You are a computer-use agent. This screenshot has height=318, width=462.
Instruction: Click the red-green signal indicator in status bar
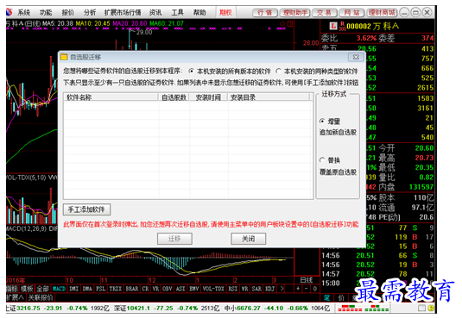(364, 309)
